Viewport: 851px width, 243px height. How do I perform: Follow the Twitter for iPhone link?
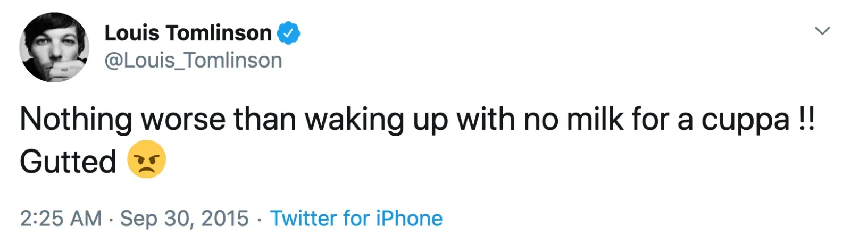(x=356, y=219)
